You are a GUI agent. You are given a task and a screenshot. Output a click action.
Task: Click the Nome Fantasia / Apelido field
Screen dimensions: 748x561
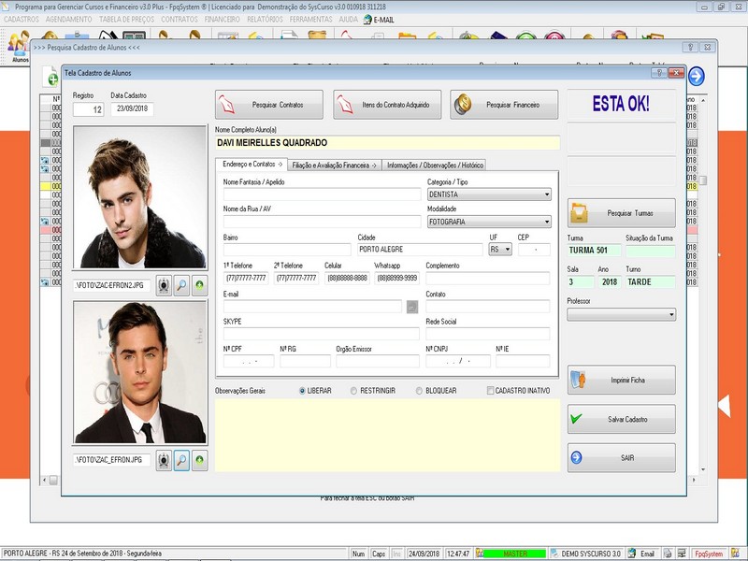322,194
